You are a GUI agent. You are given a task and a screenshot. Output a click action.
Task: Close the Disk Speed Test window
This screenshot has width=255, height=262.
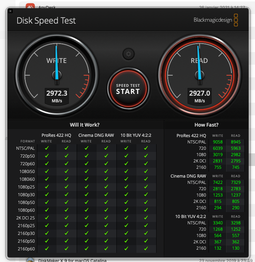pos(10,11)
